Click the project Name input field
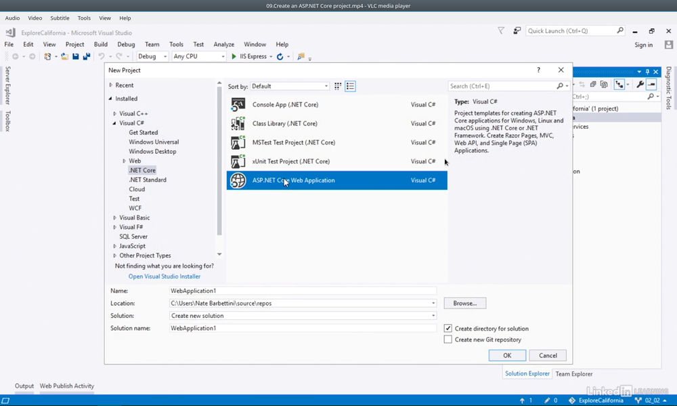 [x=303, y=291]
